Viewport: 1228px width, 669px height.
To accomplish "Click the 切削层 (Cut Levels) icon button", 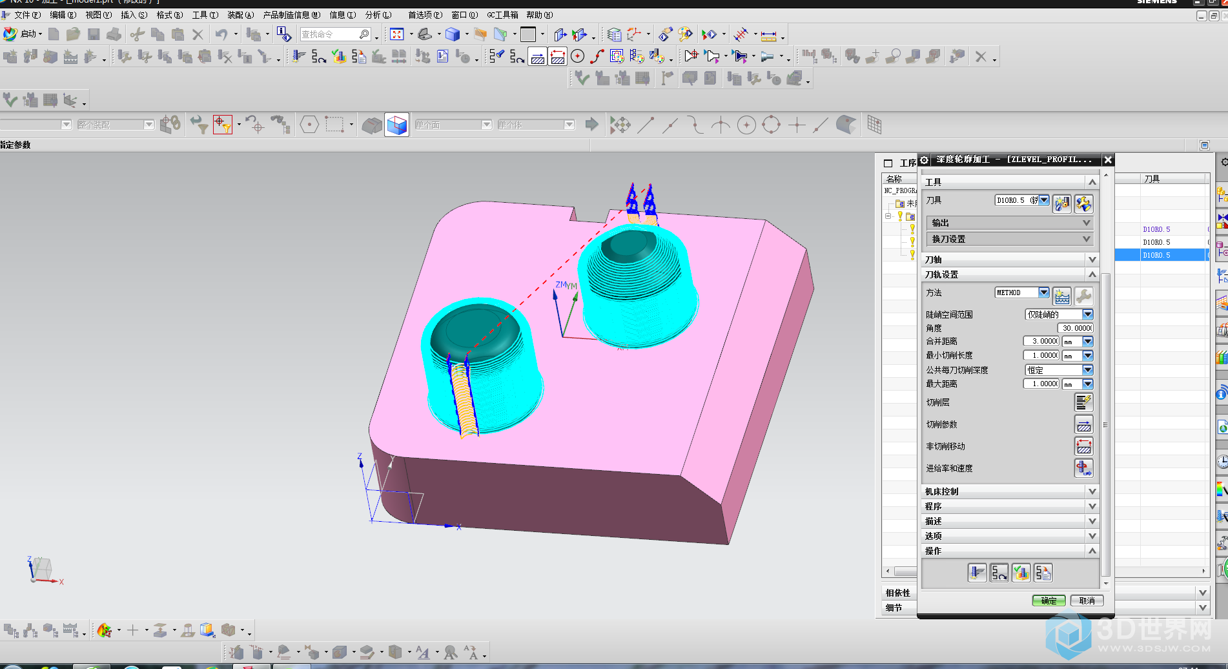I will [1084, 402].
